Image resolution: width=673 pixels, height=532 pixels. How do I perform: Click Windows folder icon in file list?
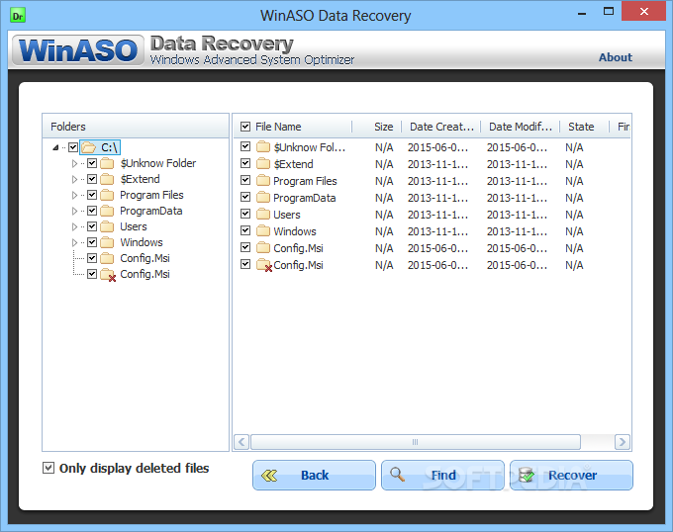click(263, 231)
